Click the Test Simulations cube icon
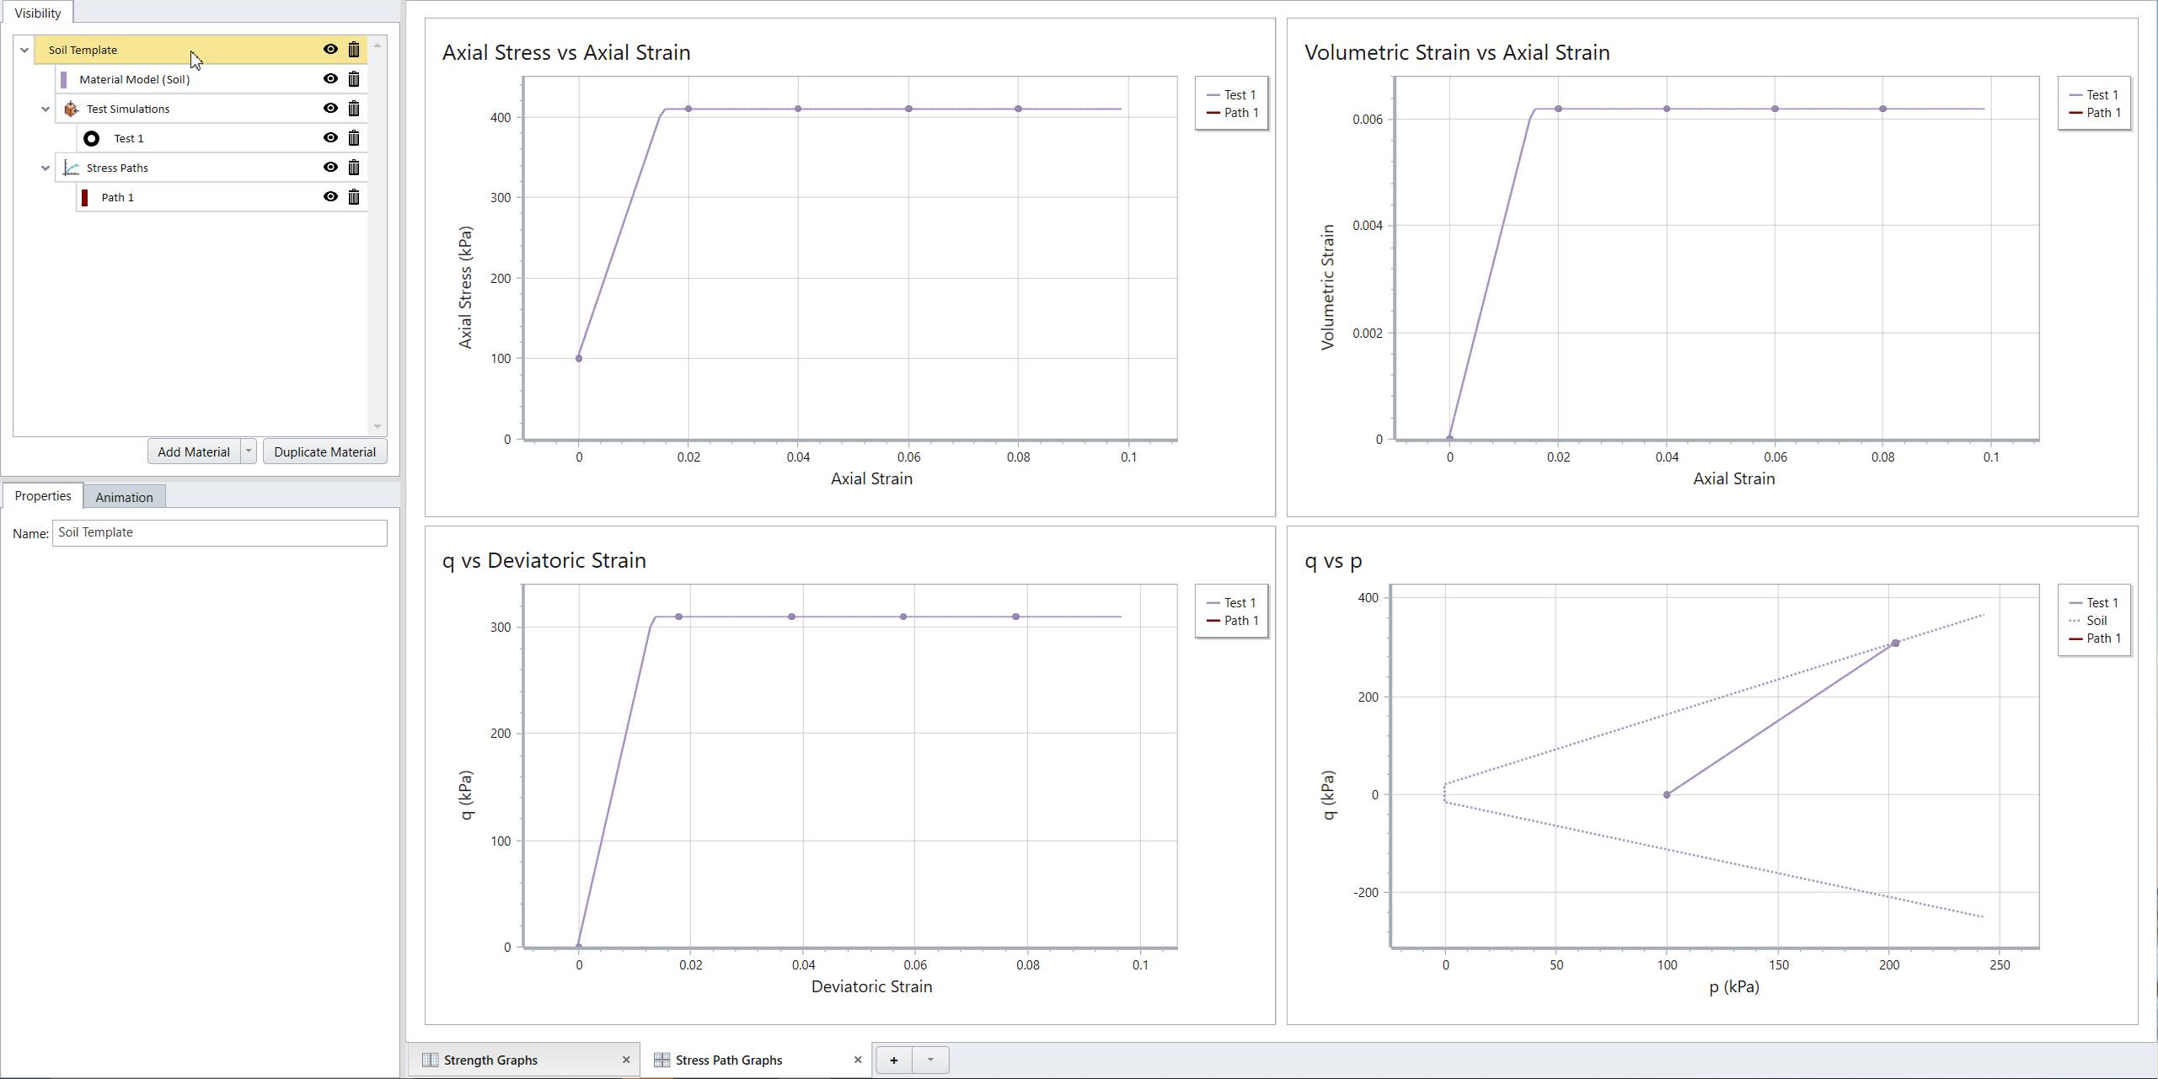 tap(72, 109)
